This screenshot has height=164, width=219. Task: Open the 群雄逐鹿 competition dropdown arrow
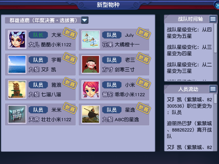pos(85,20)
